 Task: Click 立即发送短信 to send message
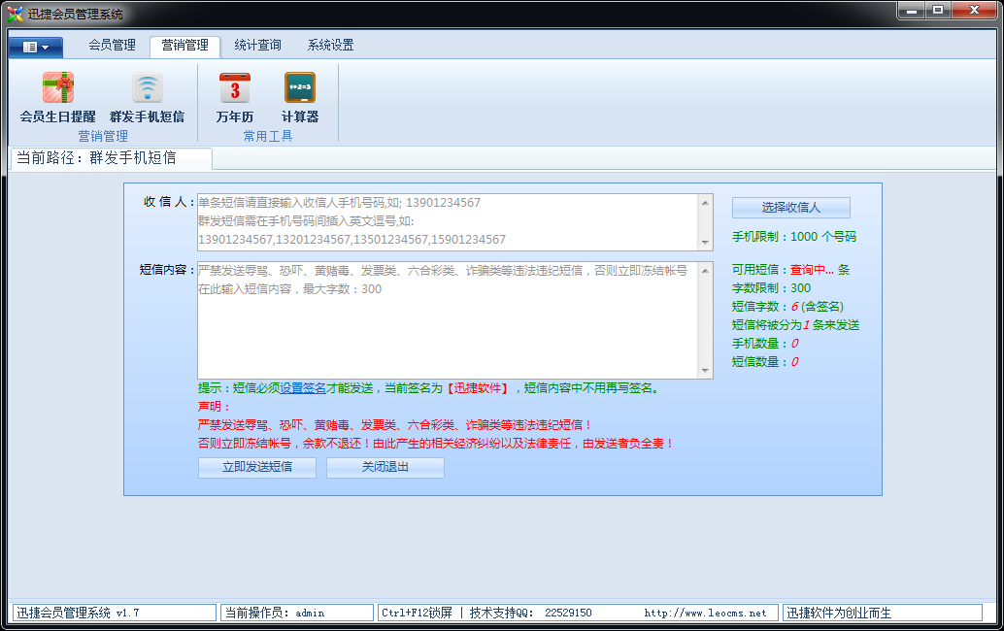(x=256, y=467)
